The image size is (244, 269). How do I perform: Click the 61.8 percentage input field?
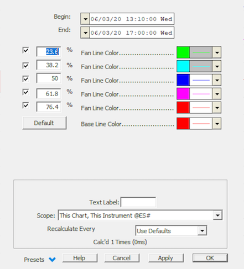tap(49, 94)
